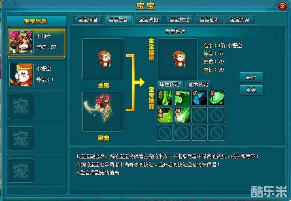Screen dimensions: 291x201
Task: Select the 闪 dodge skill icon
Action: (200, 98)
